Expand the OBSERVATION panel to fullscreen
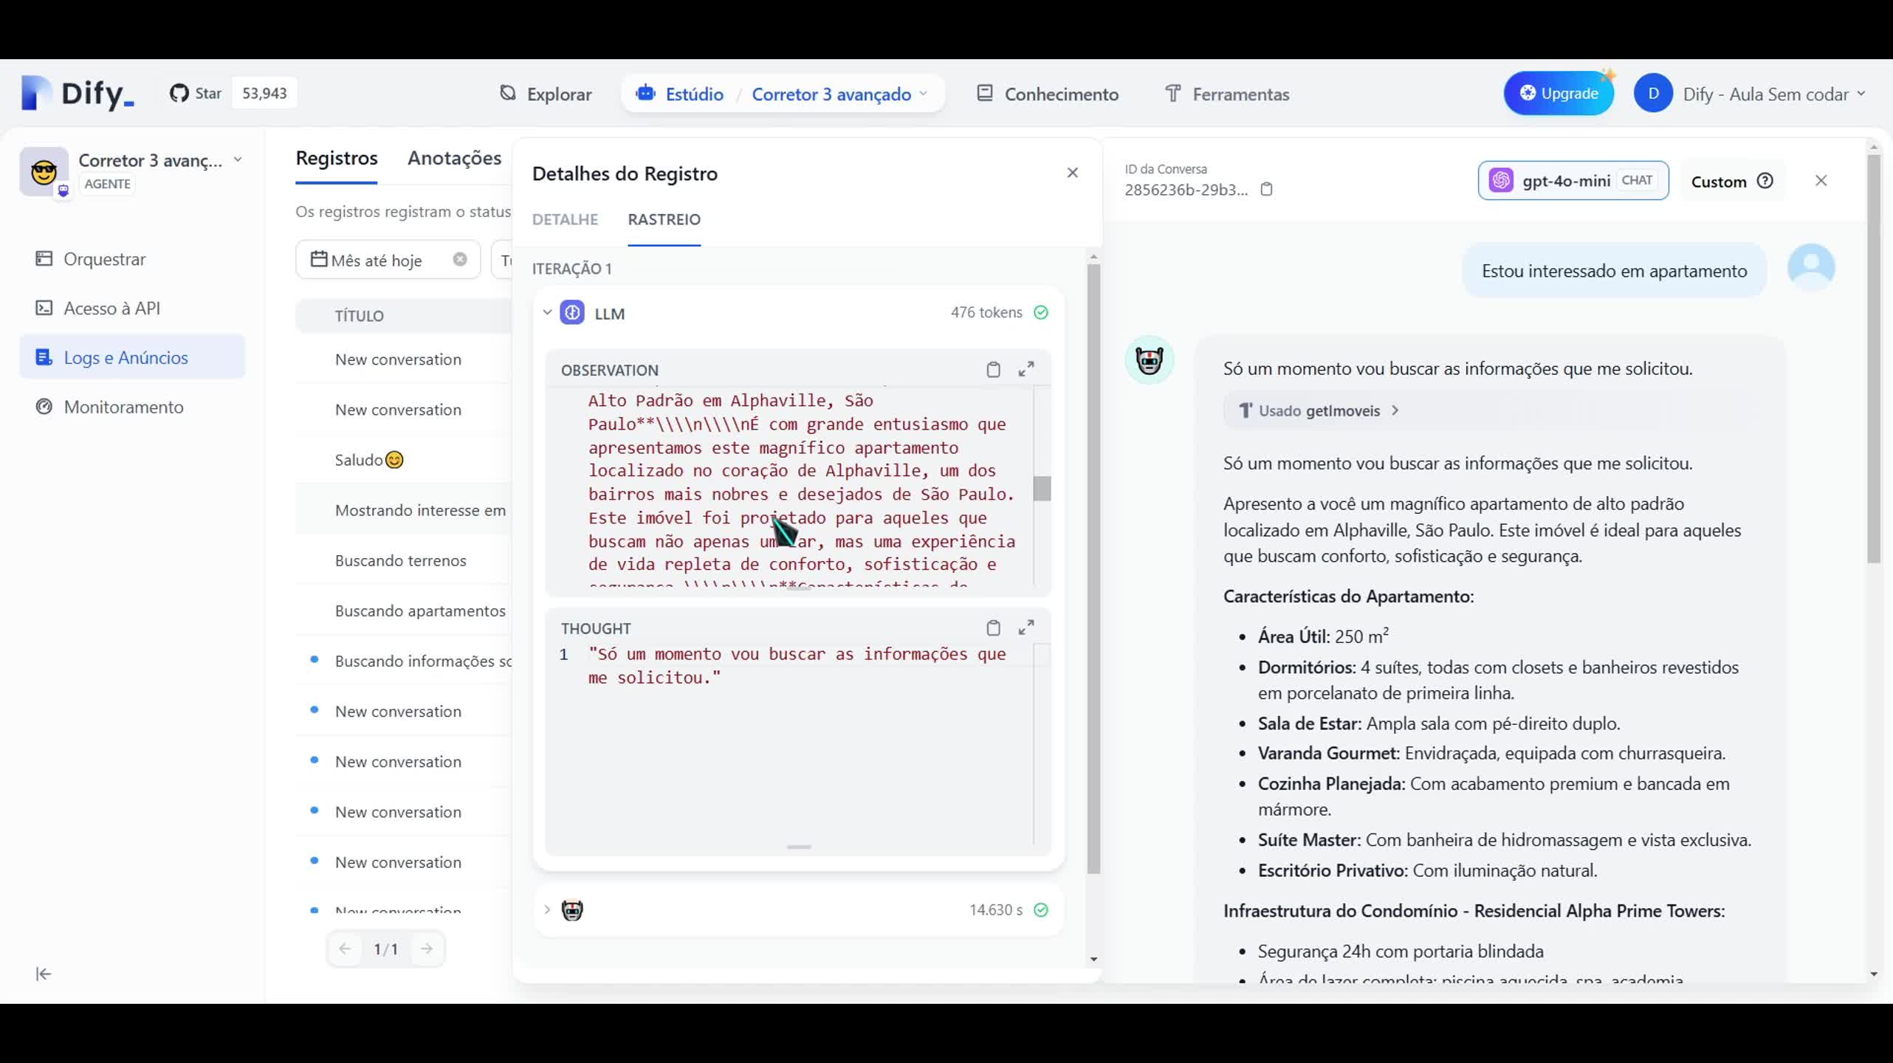This screenshot has height=1063, width=1893. (x=1027, y=369)
